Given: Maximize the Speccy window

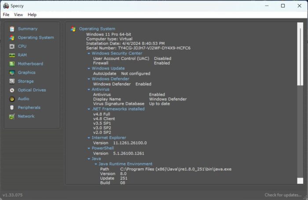Looking at the screenshot, I should point(283,6).
